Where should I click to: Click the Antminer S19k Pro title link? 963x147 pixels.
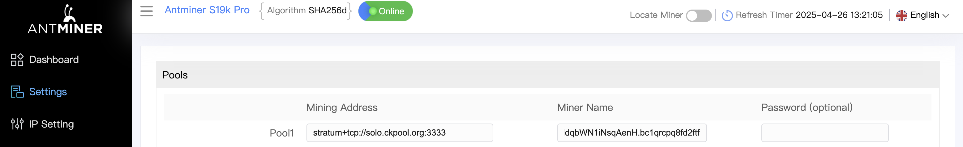[x=207, y=10]
